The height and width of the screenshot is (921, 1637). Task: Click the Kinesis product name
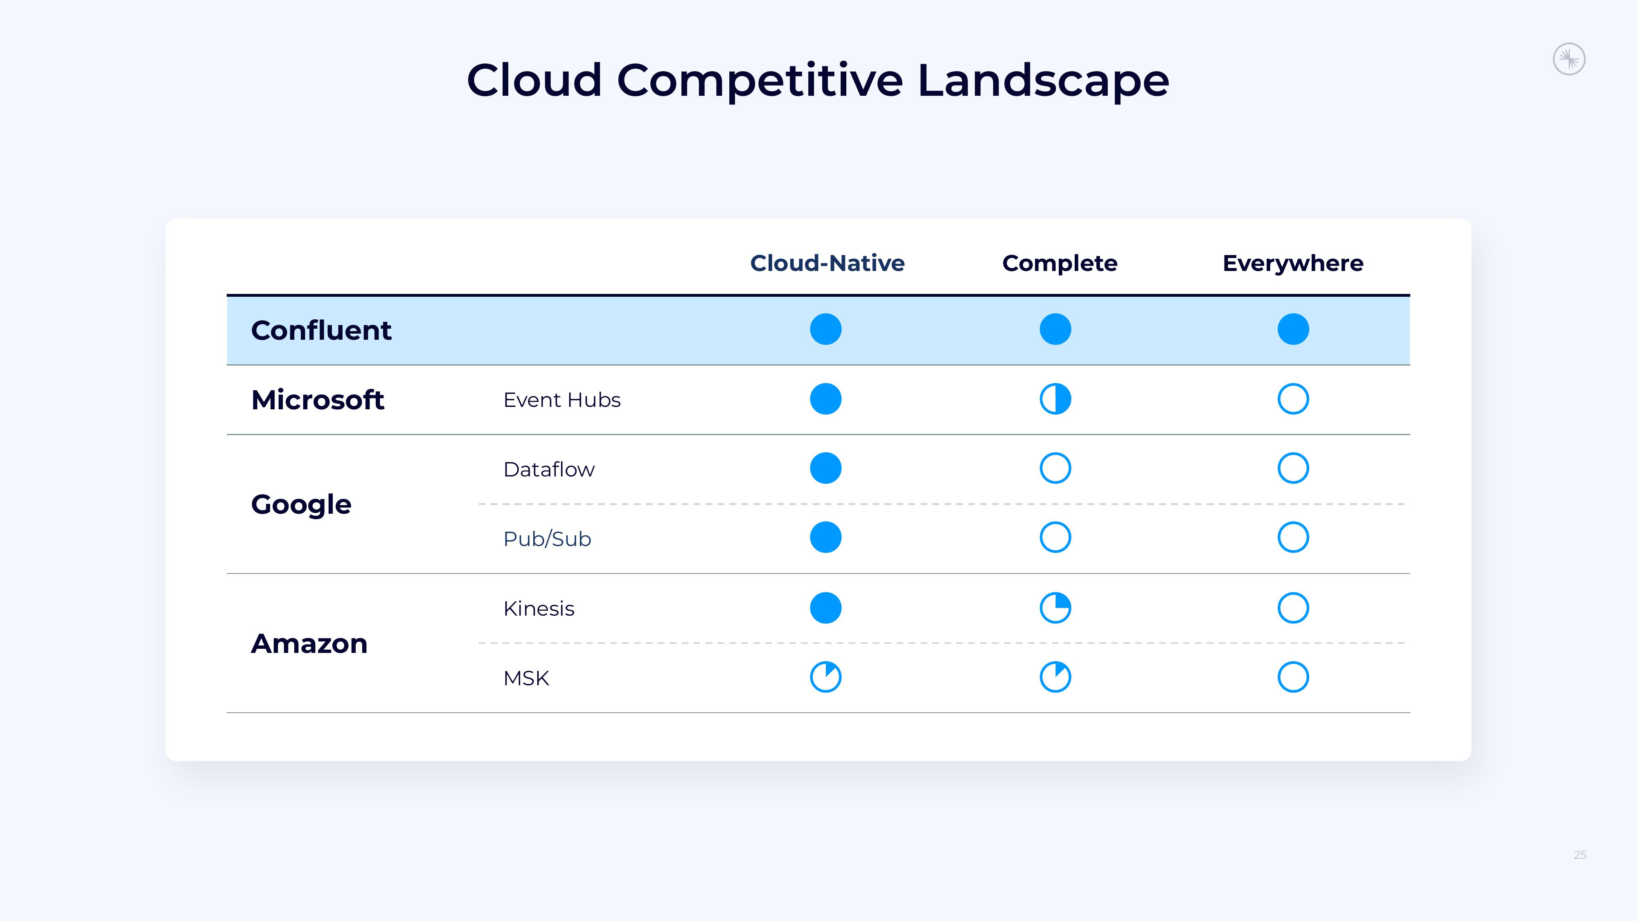pos(539,609)
